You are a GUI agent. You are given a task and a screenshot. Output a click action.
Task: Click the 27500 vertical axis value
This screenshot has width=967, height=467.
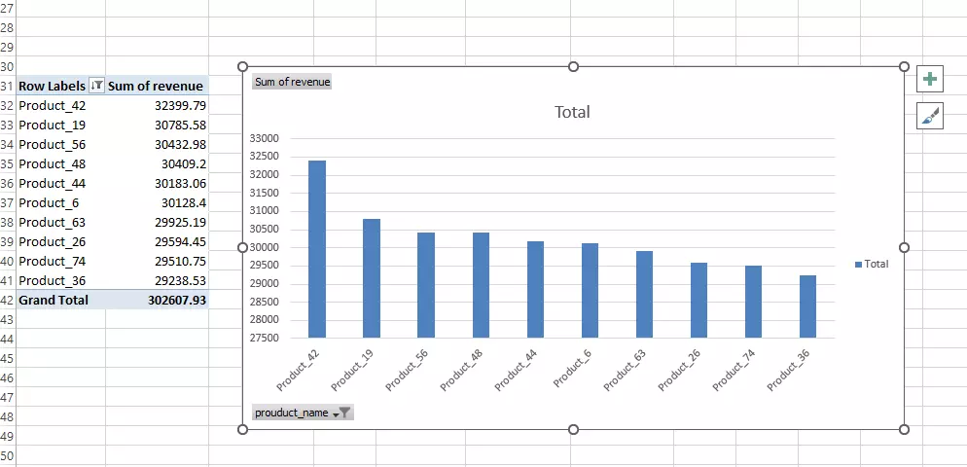[x=264, y=338]
